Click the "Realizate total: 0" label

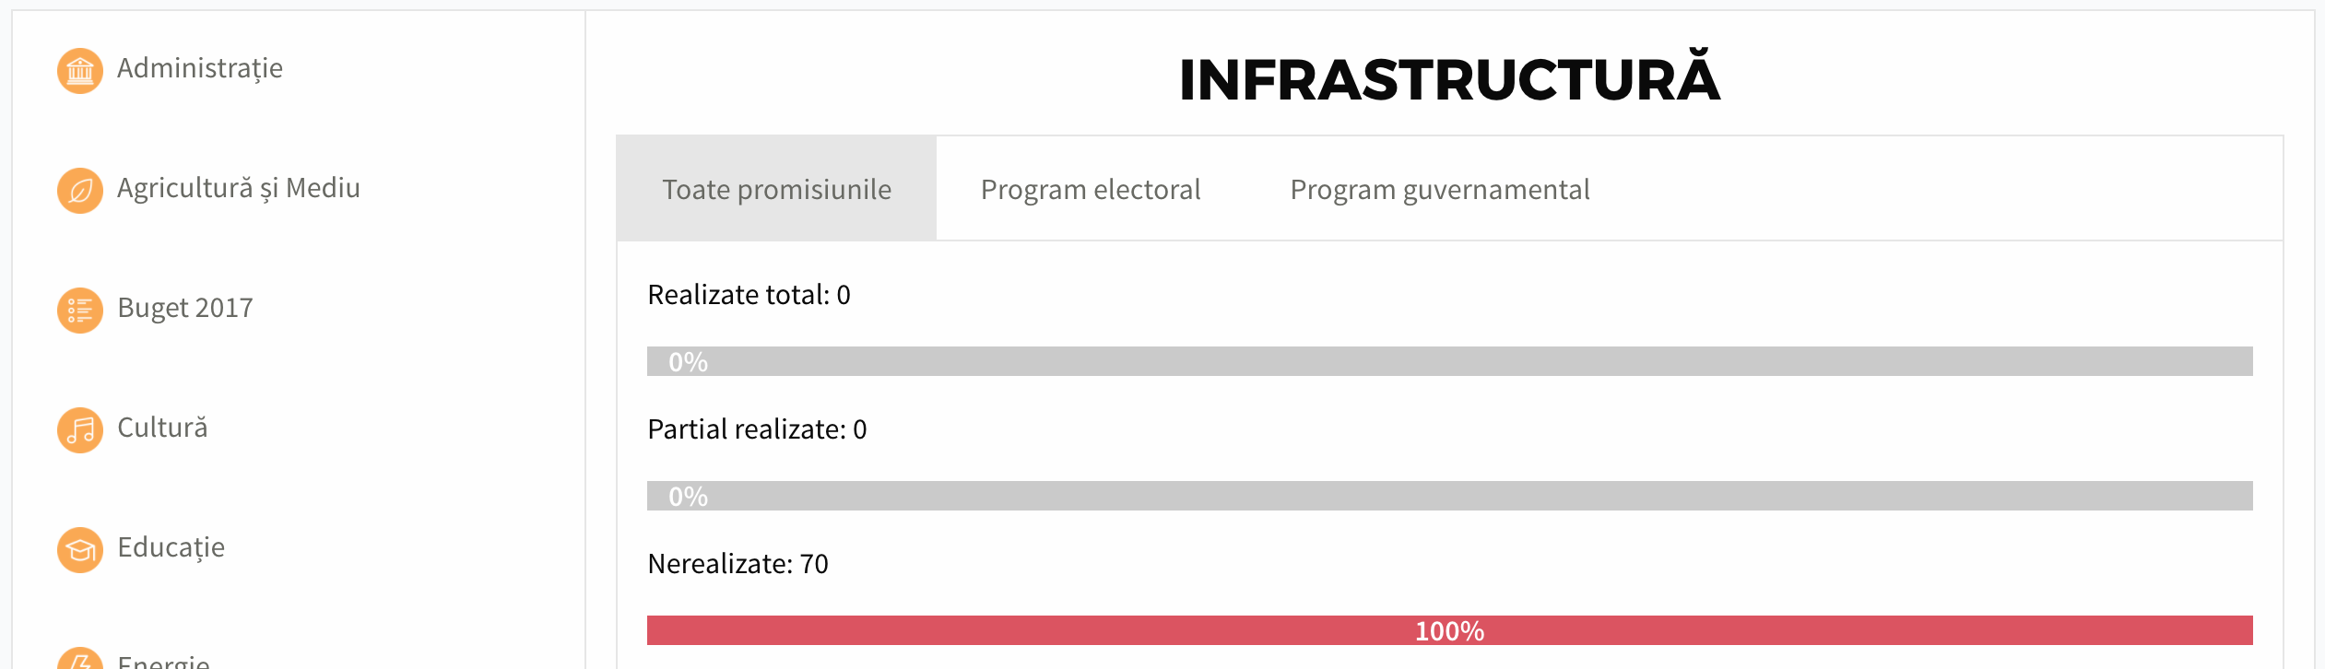(749, 295)
